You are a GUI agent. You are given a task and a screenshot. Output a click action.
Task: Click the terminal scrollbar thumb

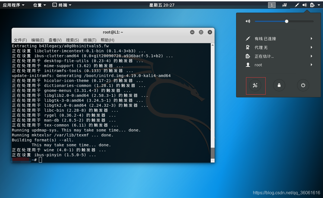213,153
